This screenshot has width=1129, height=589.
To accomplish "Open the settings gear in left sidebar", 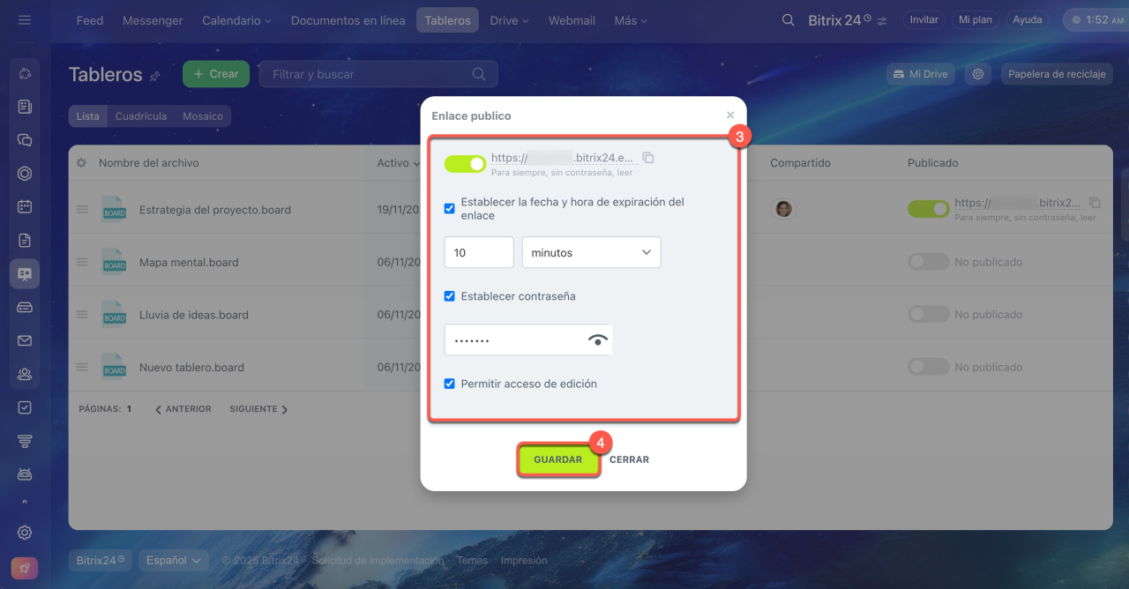I will coord(25,533).
